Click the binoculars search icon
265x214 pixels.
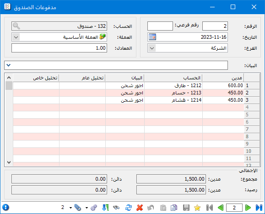[x=116, y=208]
